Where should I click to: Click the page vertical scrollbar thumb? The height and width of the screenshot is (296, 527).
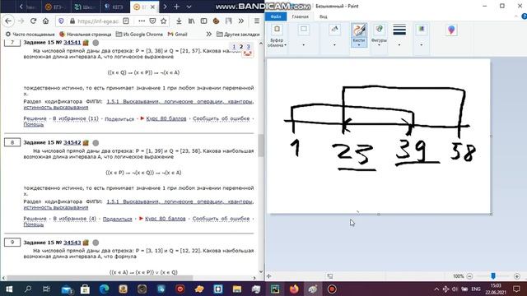[x=260, y=145]
